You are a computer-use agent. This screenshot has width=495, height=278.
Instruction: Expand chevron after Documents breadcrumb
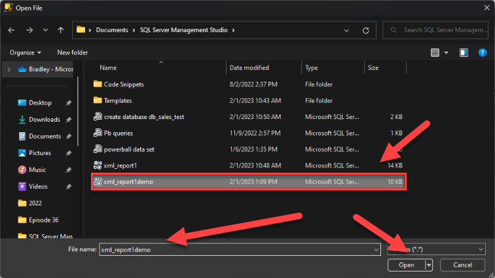coord(134,30)
